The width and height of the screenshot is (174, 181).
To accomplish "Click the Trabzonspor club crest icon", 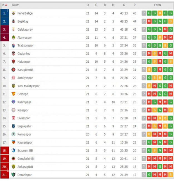I will (x=13, y=46).
